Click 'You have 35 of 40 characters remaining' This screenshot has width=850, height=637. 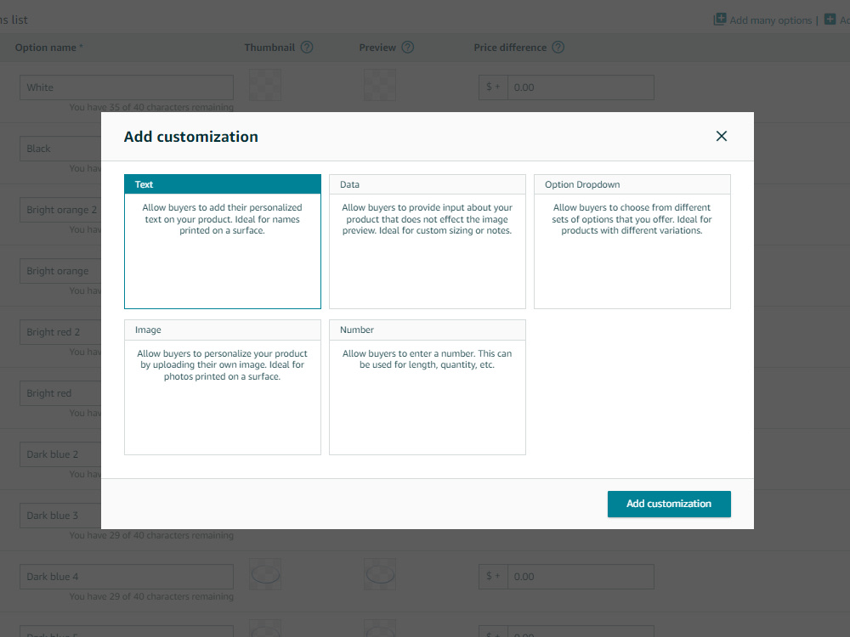[x=151, y=107]
